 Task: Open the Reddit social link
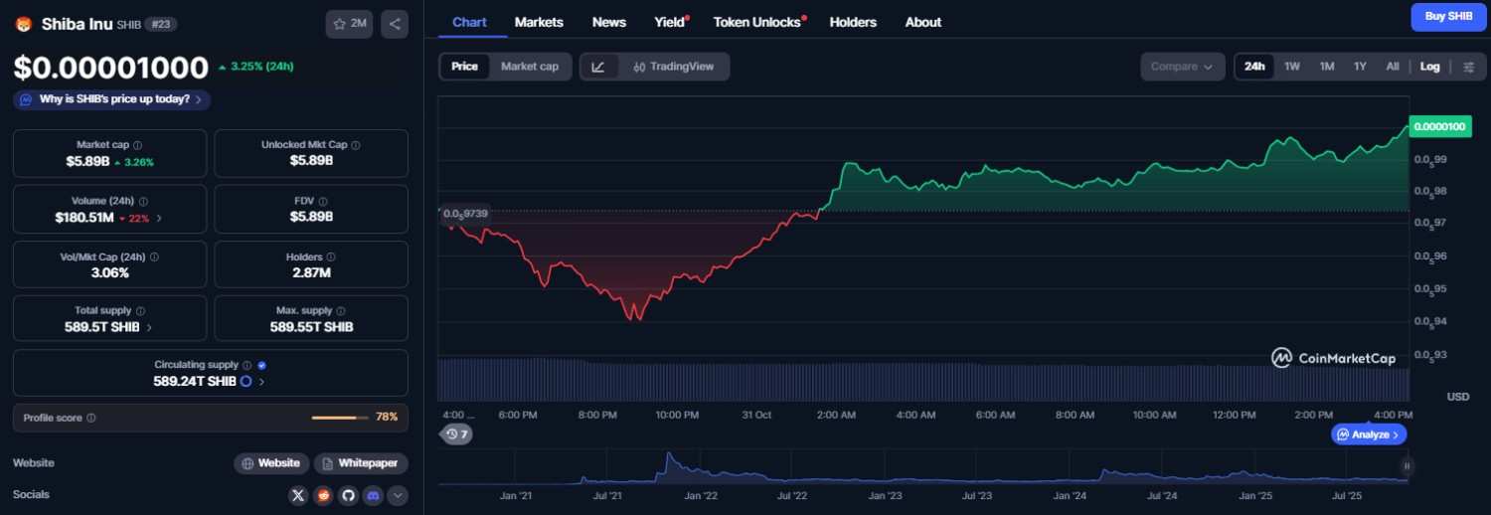pos(323,494)
